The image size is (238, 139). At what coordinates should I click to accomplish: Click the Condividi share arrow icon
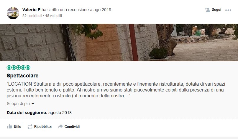60,126
